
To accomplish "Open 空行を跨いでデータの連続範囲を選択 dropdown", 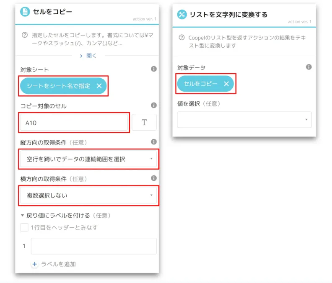I will point(88,159).
